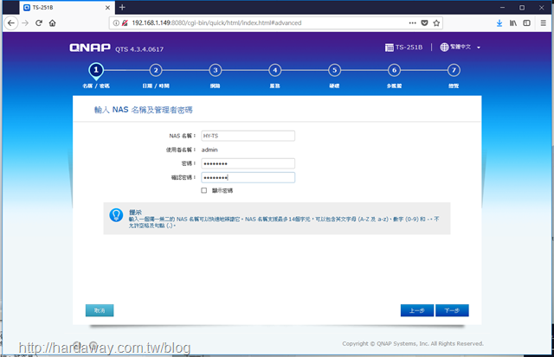The image size is (554, 357).
Task: Open the library icon in toolbar
Action: point(513,23)
